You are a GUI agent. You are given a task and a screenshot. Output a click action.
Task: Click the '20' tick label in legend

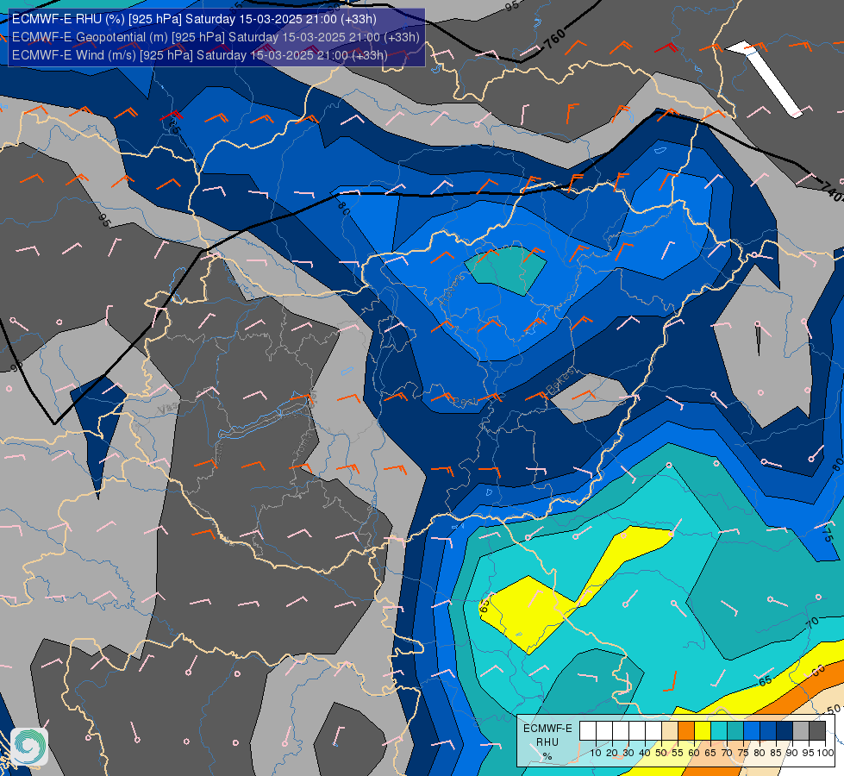(x=612, y=753)
